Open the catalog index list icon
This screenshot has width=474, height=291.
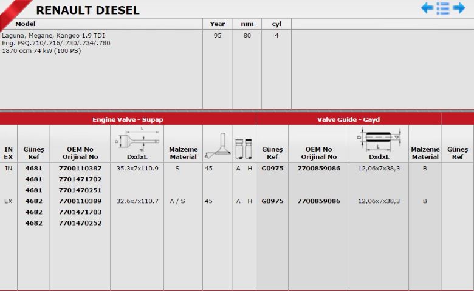coord(443,8)
